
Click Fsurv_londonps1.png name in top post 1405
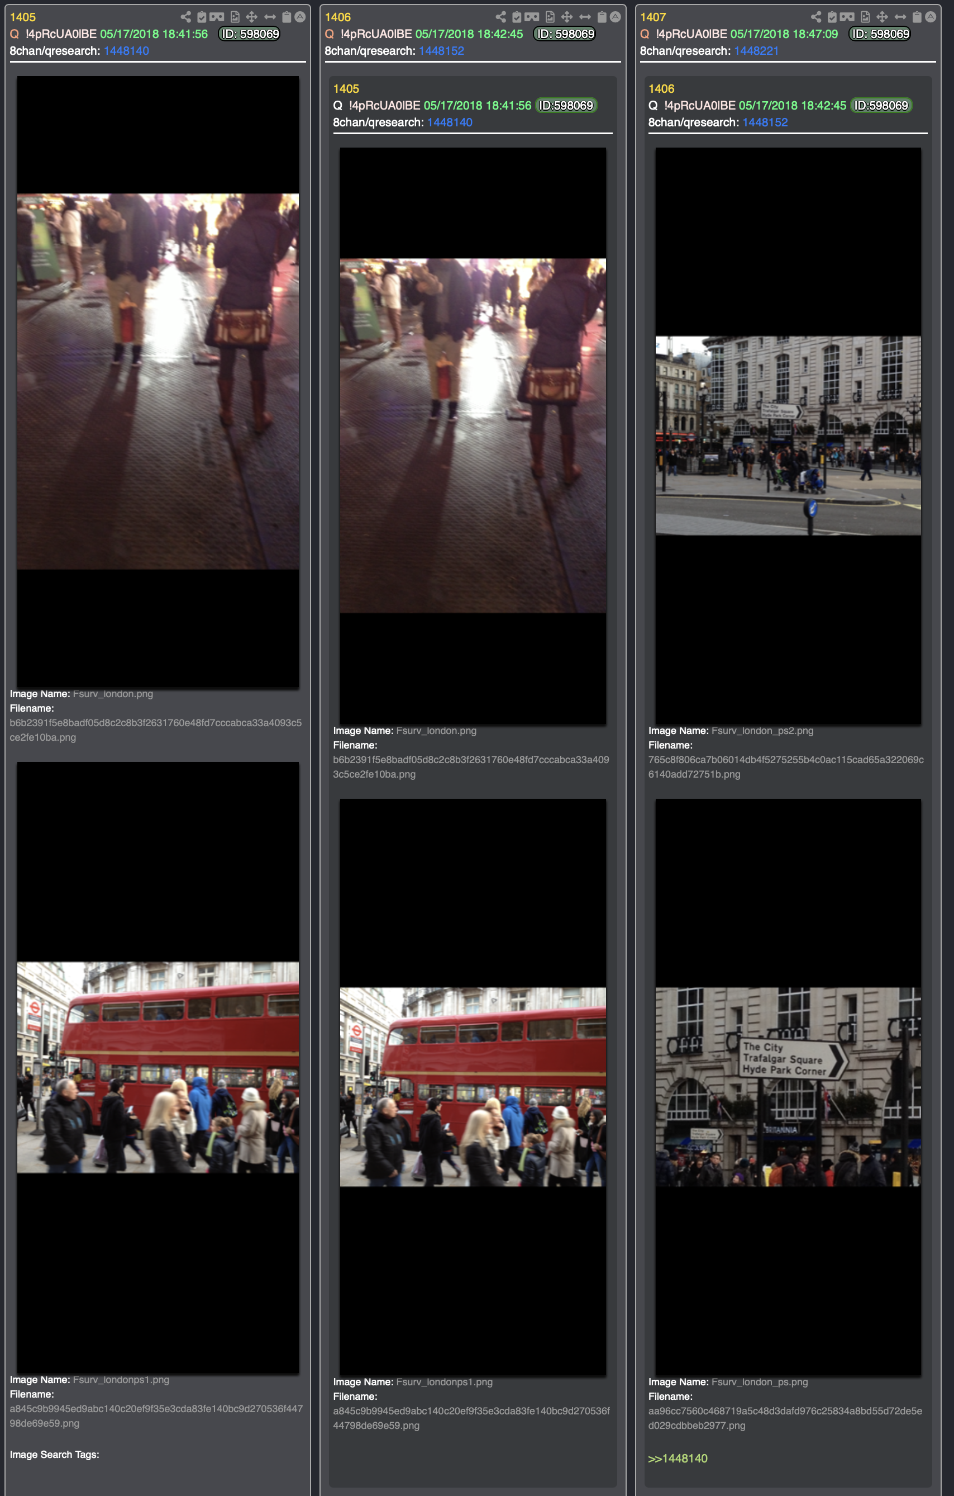coord(121,1379)
